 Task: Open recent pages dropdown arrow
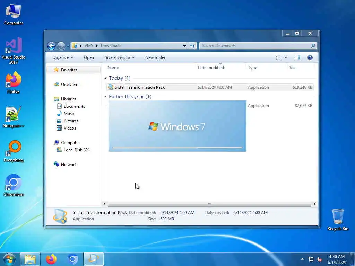tap(68, 46)
